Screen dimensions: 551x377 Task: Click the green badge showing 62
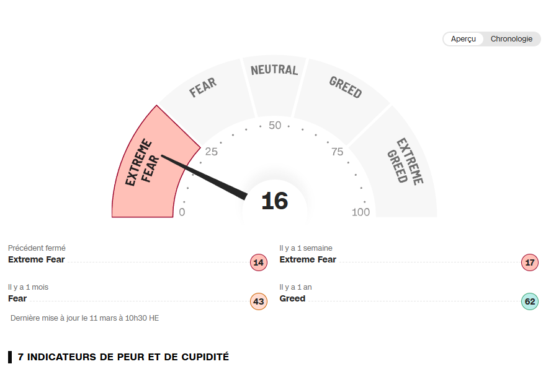click(x=530, y=302)
